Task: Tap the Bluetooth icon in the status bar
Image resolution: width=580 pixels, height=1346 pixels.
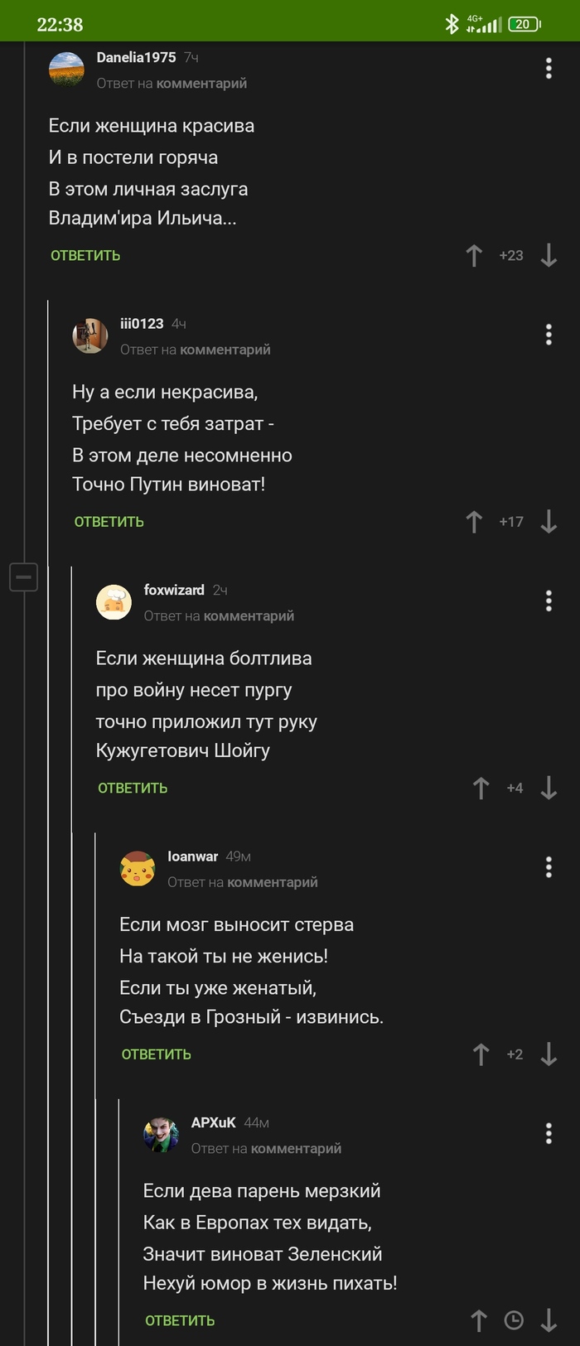Action: [452, 22]
